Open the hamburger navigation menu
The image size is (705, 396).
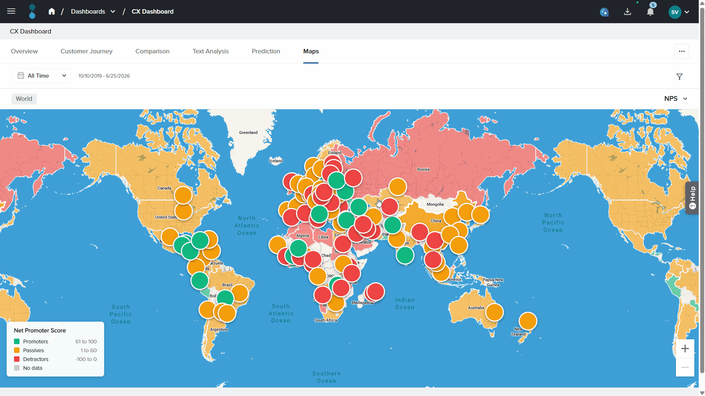point(11,11)
